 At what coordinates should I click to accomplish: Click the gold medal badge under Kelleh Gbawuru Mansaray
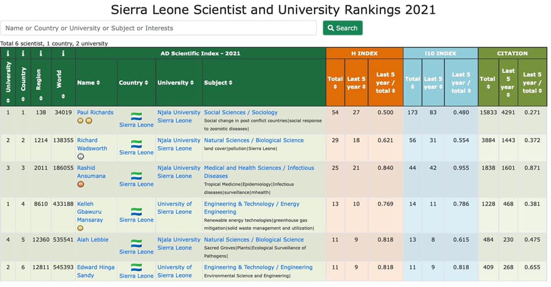(x=80, y=228)
